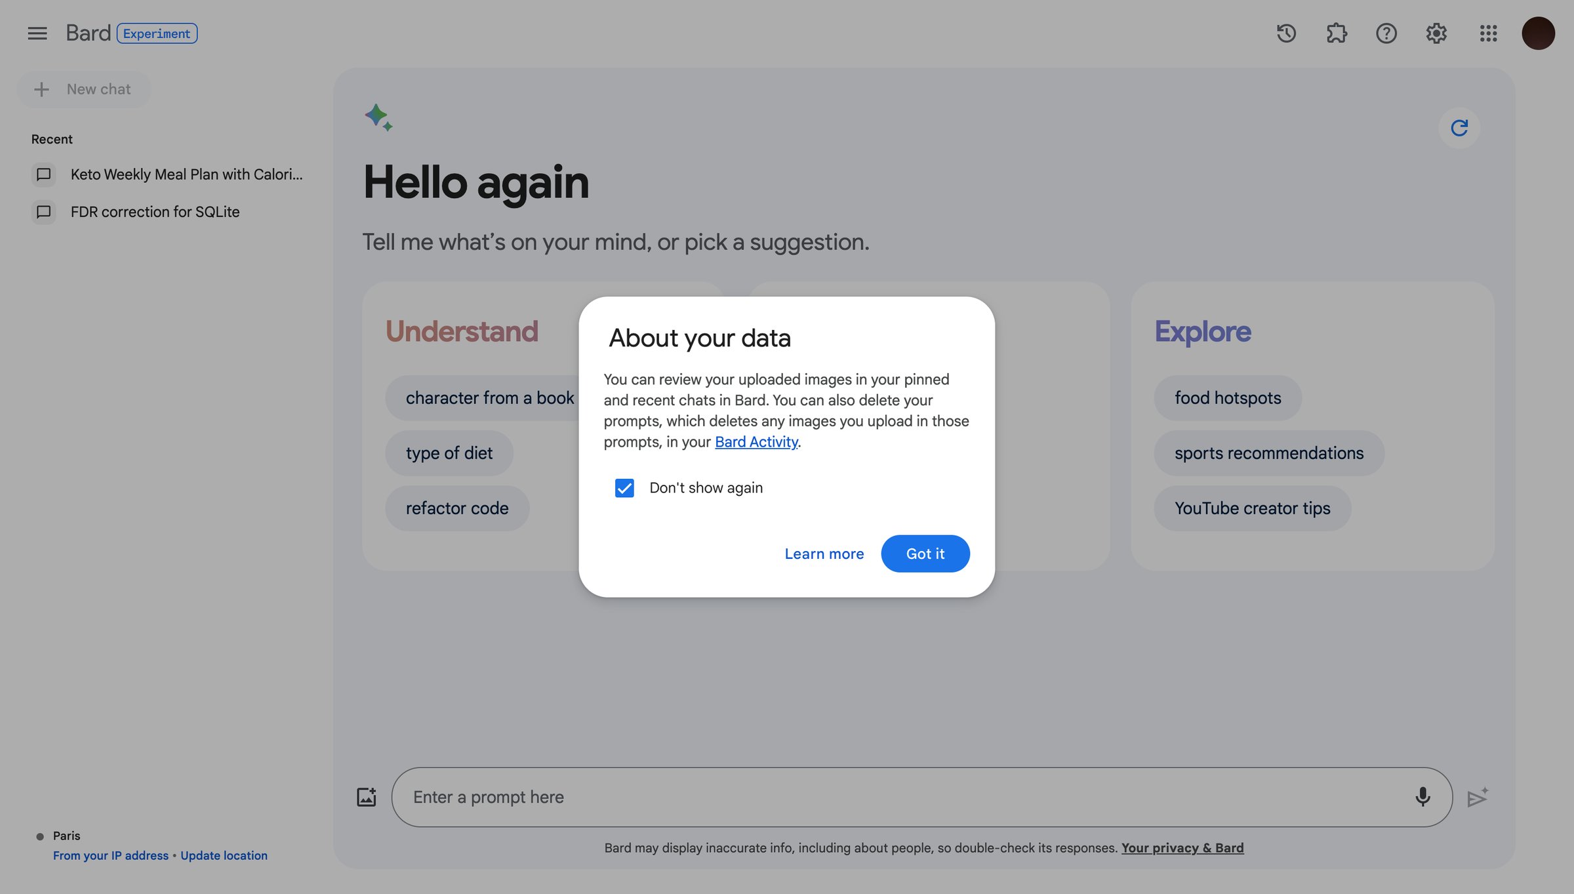This screenshot has height=894, width=1574.
Task: Uncheck the Don't show again checkbox
Action: point(624,488)
